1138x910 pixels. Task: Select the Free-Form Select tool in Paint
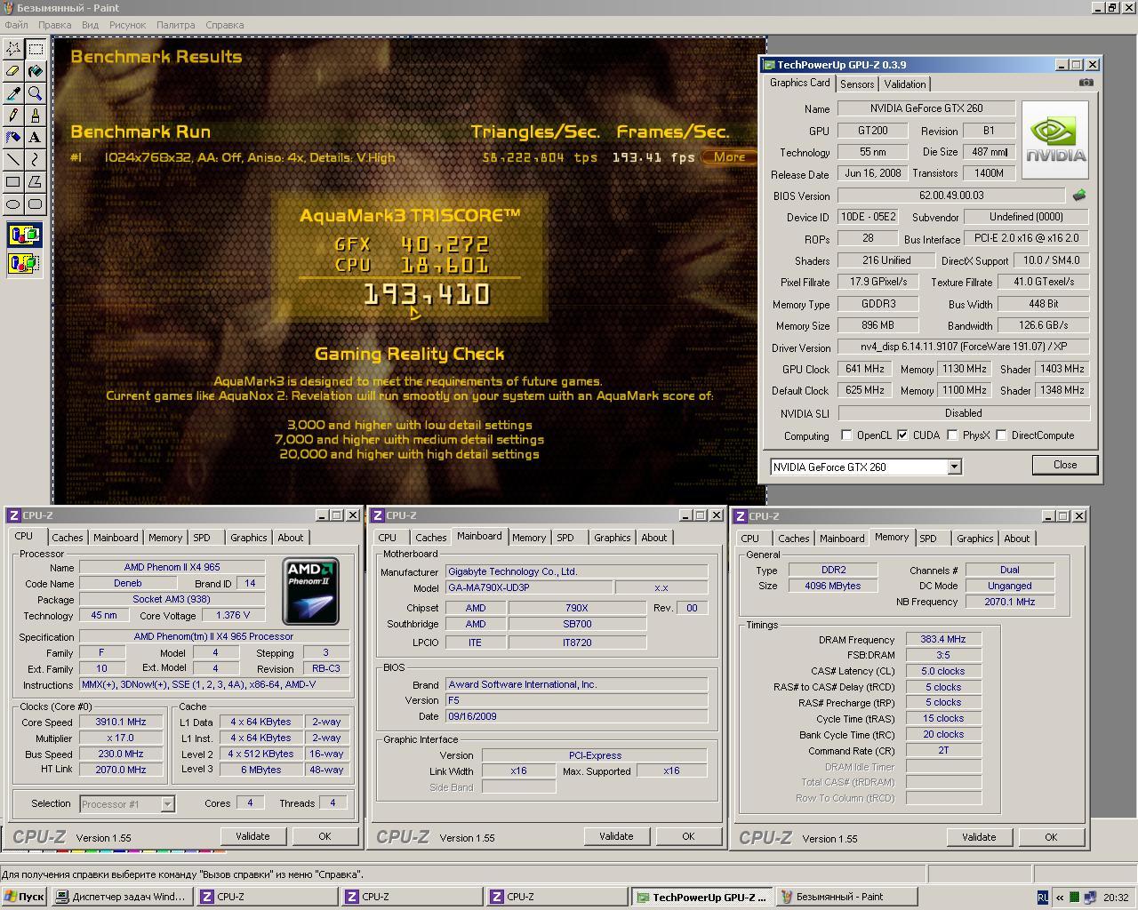coord(13,49)
